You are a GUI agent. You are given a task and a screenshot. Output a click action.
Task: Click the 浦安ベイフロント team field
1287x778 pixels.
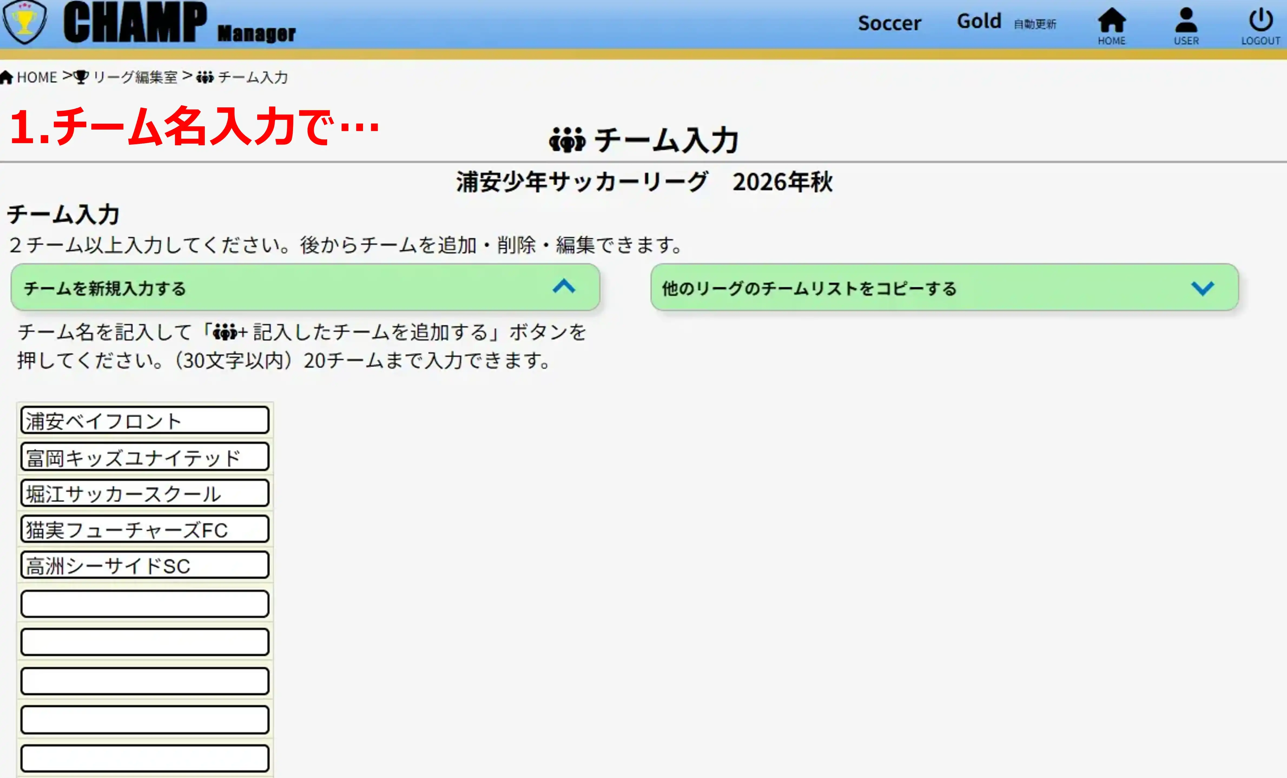(x=145, y=420)
